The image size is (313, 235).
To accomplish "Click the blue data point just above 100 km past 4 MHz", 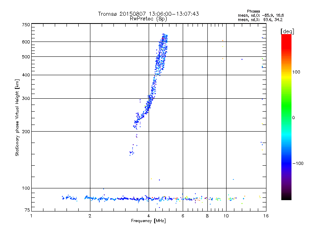I will tap(159, 180).
